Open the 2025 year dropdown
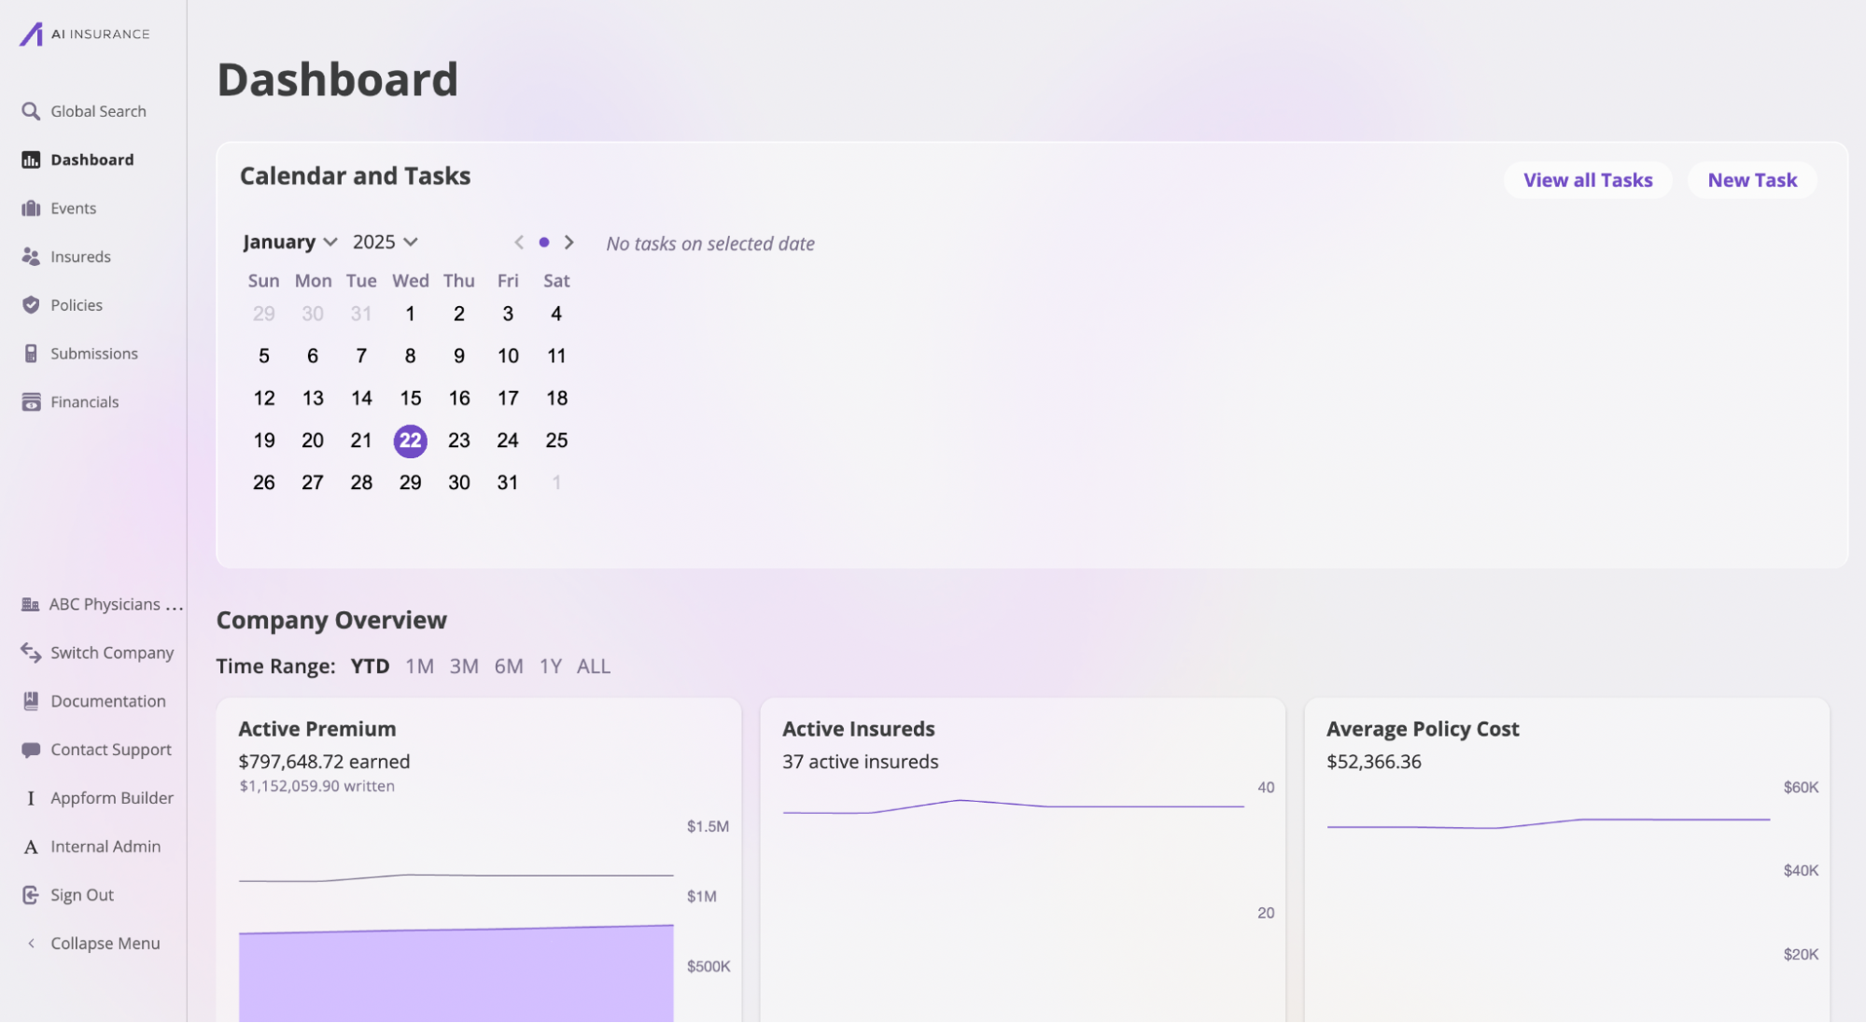This screenshot has width=1866, height=1023. (386, 242)
